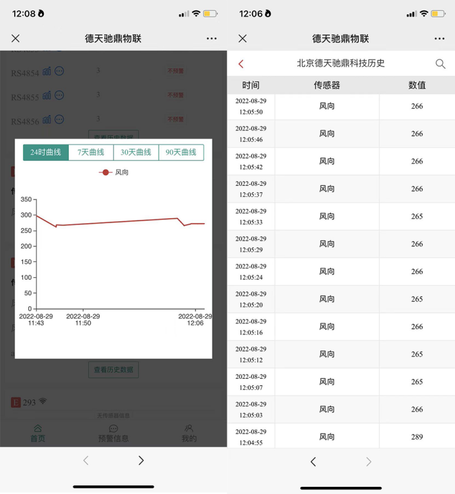The image size is (455, 494).
Task: Tap the 传感器 column header
Action: (327, 85)
